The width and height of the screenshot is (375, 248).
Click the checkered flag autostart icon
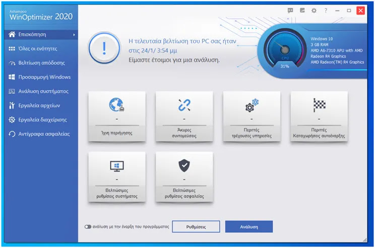click(x=319, y=105)
